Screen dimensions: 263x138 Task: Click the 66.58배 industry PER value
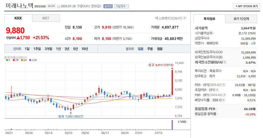pyautogui.click(x=250, y=109)
